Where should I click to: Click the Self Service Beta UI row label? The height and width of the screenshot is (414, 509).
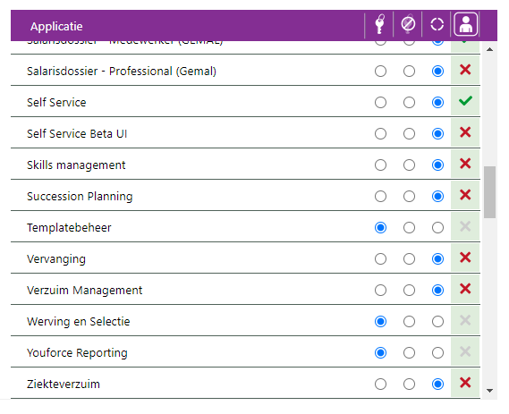(77, 133)
